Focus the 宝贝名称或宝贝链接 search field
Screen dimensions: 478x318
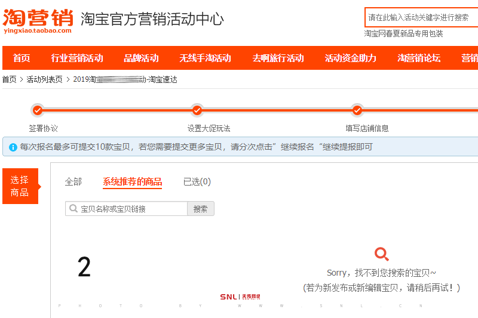pos(126,209)
